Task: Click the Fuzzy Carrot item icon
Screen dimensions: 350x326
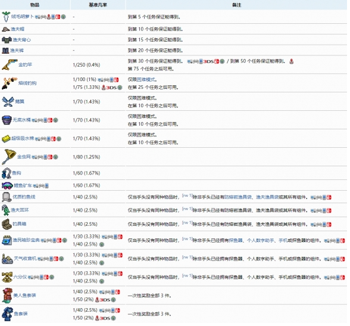Action: (x=6, y=17)
